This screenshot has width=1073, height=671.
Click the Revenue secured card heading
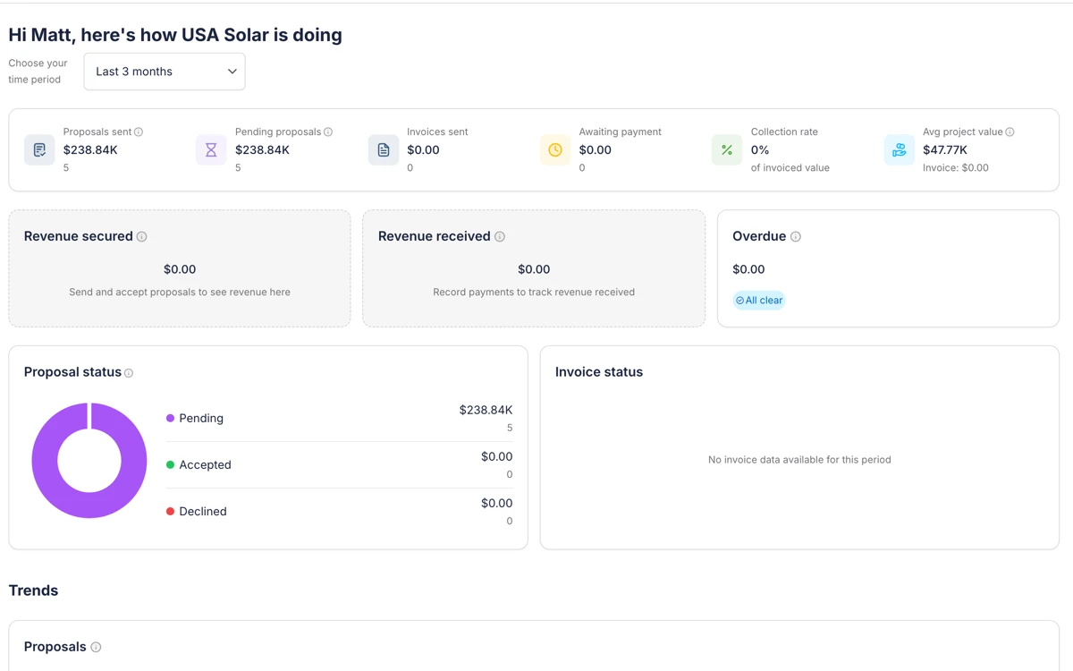(x=78, y=236)
